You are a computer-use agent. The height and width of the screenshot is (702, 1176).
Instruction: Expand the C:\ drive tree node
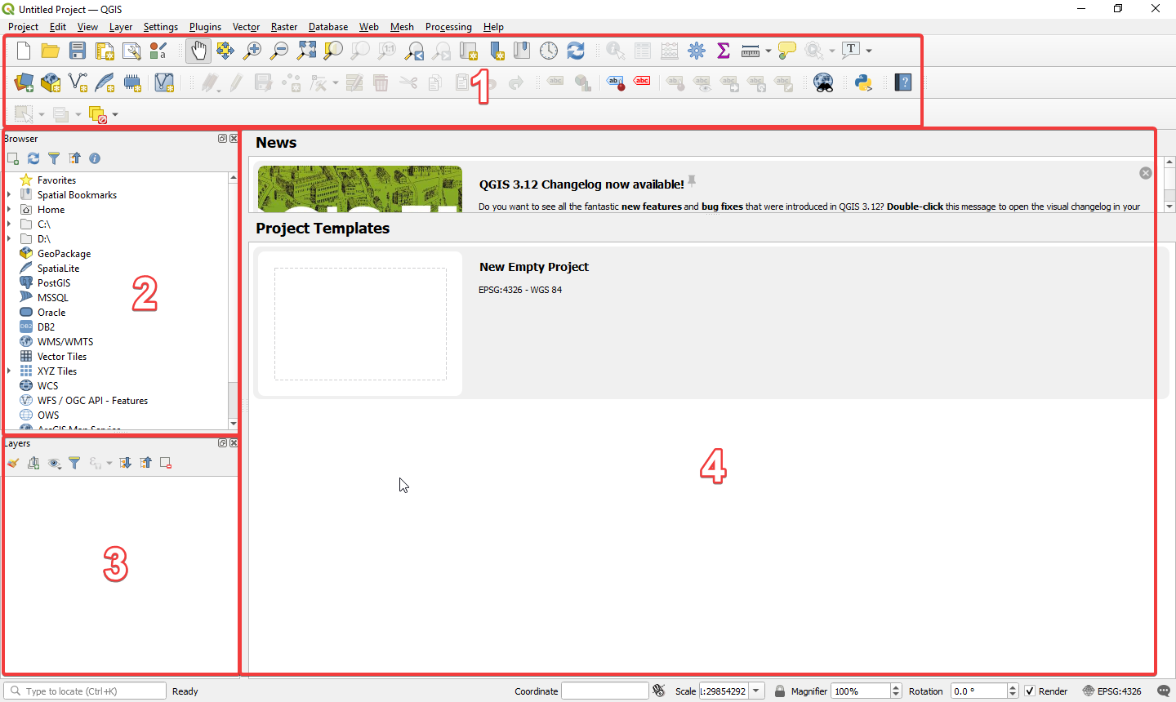(9, 224)
